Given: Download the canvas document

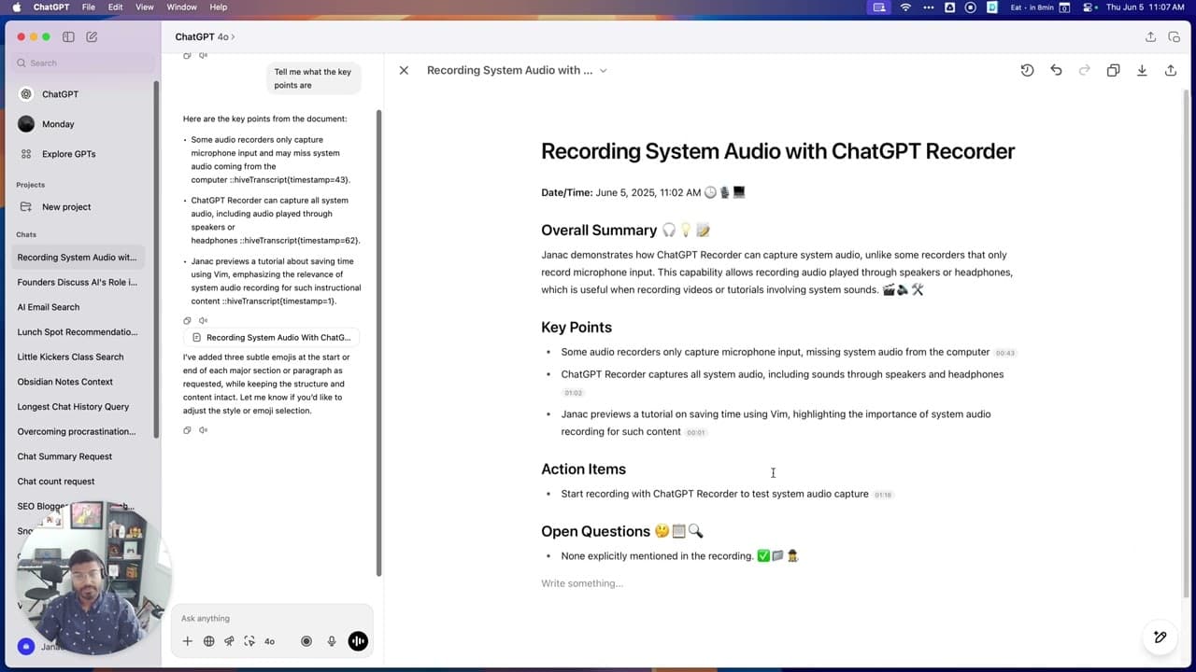Looking at the screenshot, I should [1142, 70].
